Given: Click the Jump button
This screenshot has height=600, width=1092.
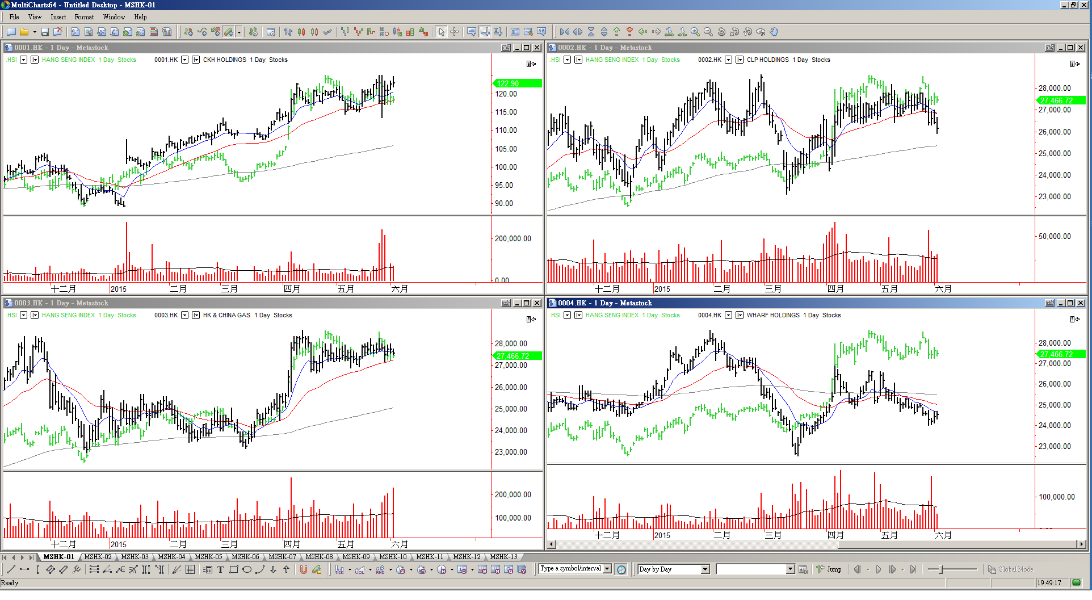Looking at the screenshot, I should click(829, 569).
